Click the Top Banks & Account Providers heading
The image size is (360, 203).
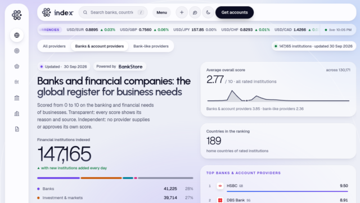[x=244, y=173]
